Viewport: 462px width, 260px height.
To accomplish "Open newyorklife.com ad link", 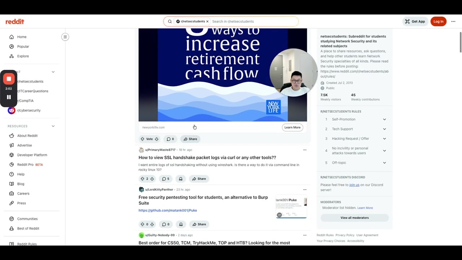I will click(x=153, y=127).
